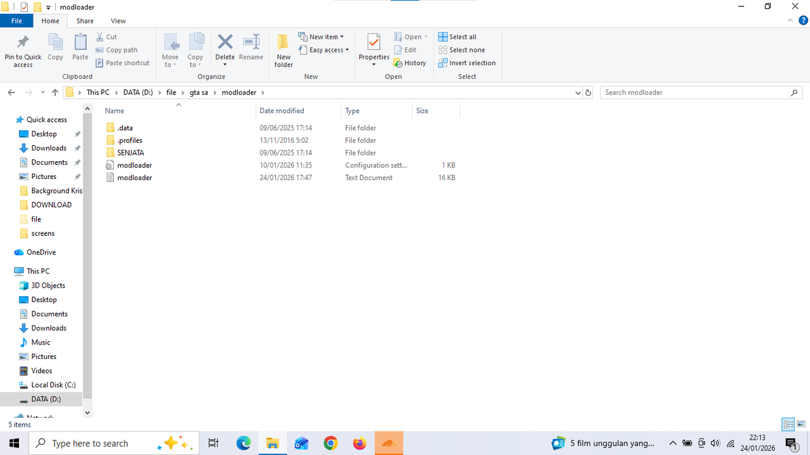Go Up one folder level arrow
Screen dimensions: 810x455
point(55,92)
